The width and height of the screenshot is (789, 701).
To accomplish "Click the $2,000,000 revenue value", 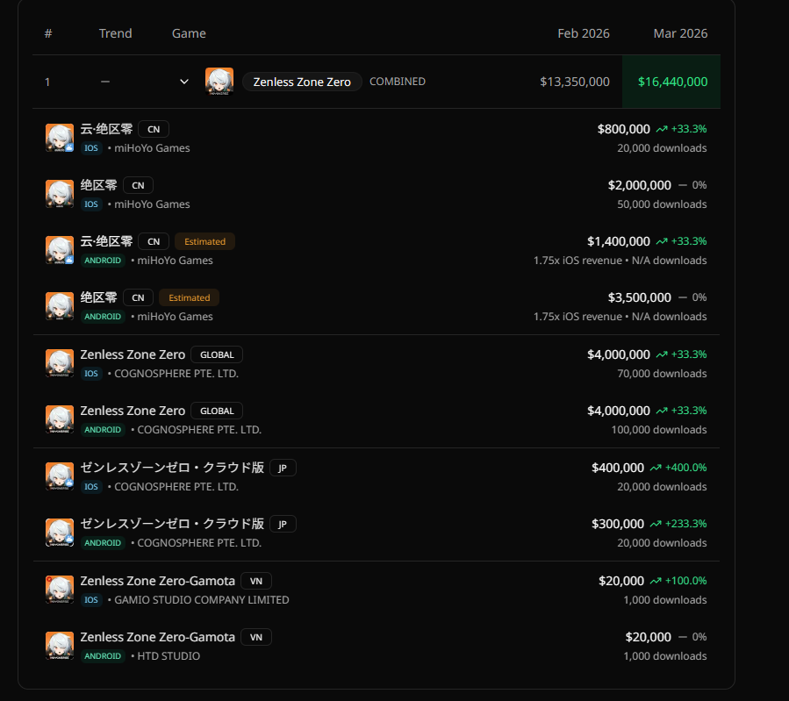I will pos(639,185).
